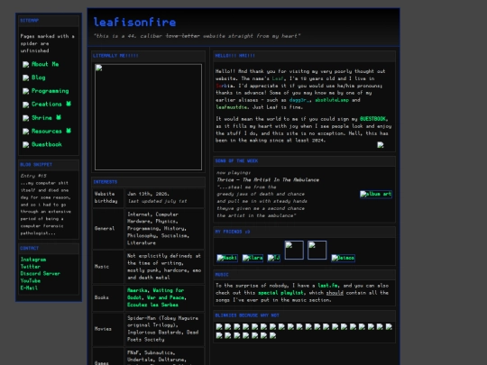Open the special playlist link
The width and height of the screenshot is (487, 365).
point(280,293)
